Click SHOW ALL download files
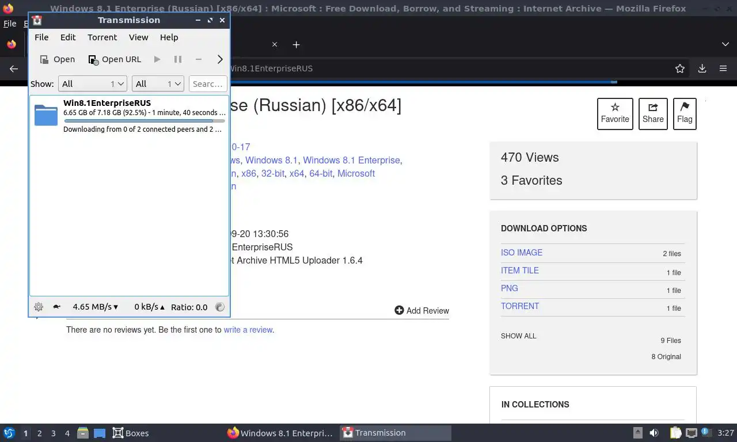The image size is (737, 442). (518, 336)
